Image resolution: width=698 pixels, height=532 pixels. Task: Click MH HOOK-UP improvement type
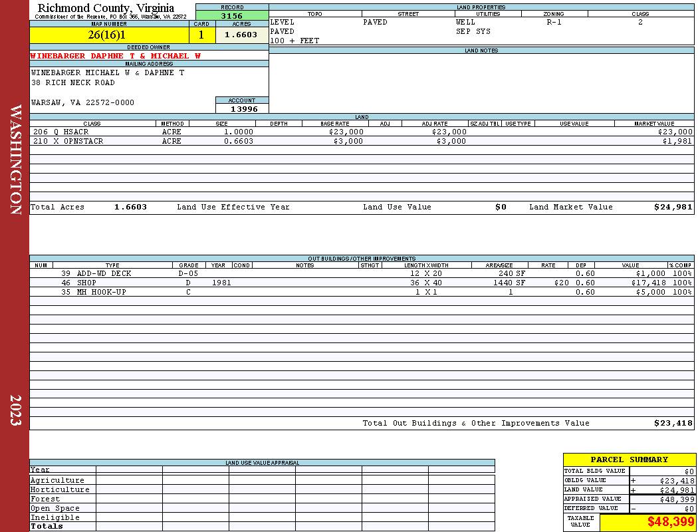tap(102, 293)
